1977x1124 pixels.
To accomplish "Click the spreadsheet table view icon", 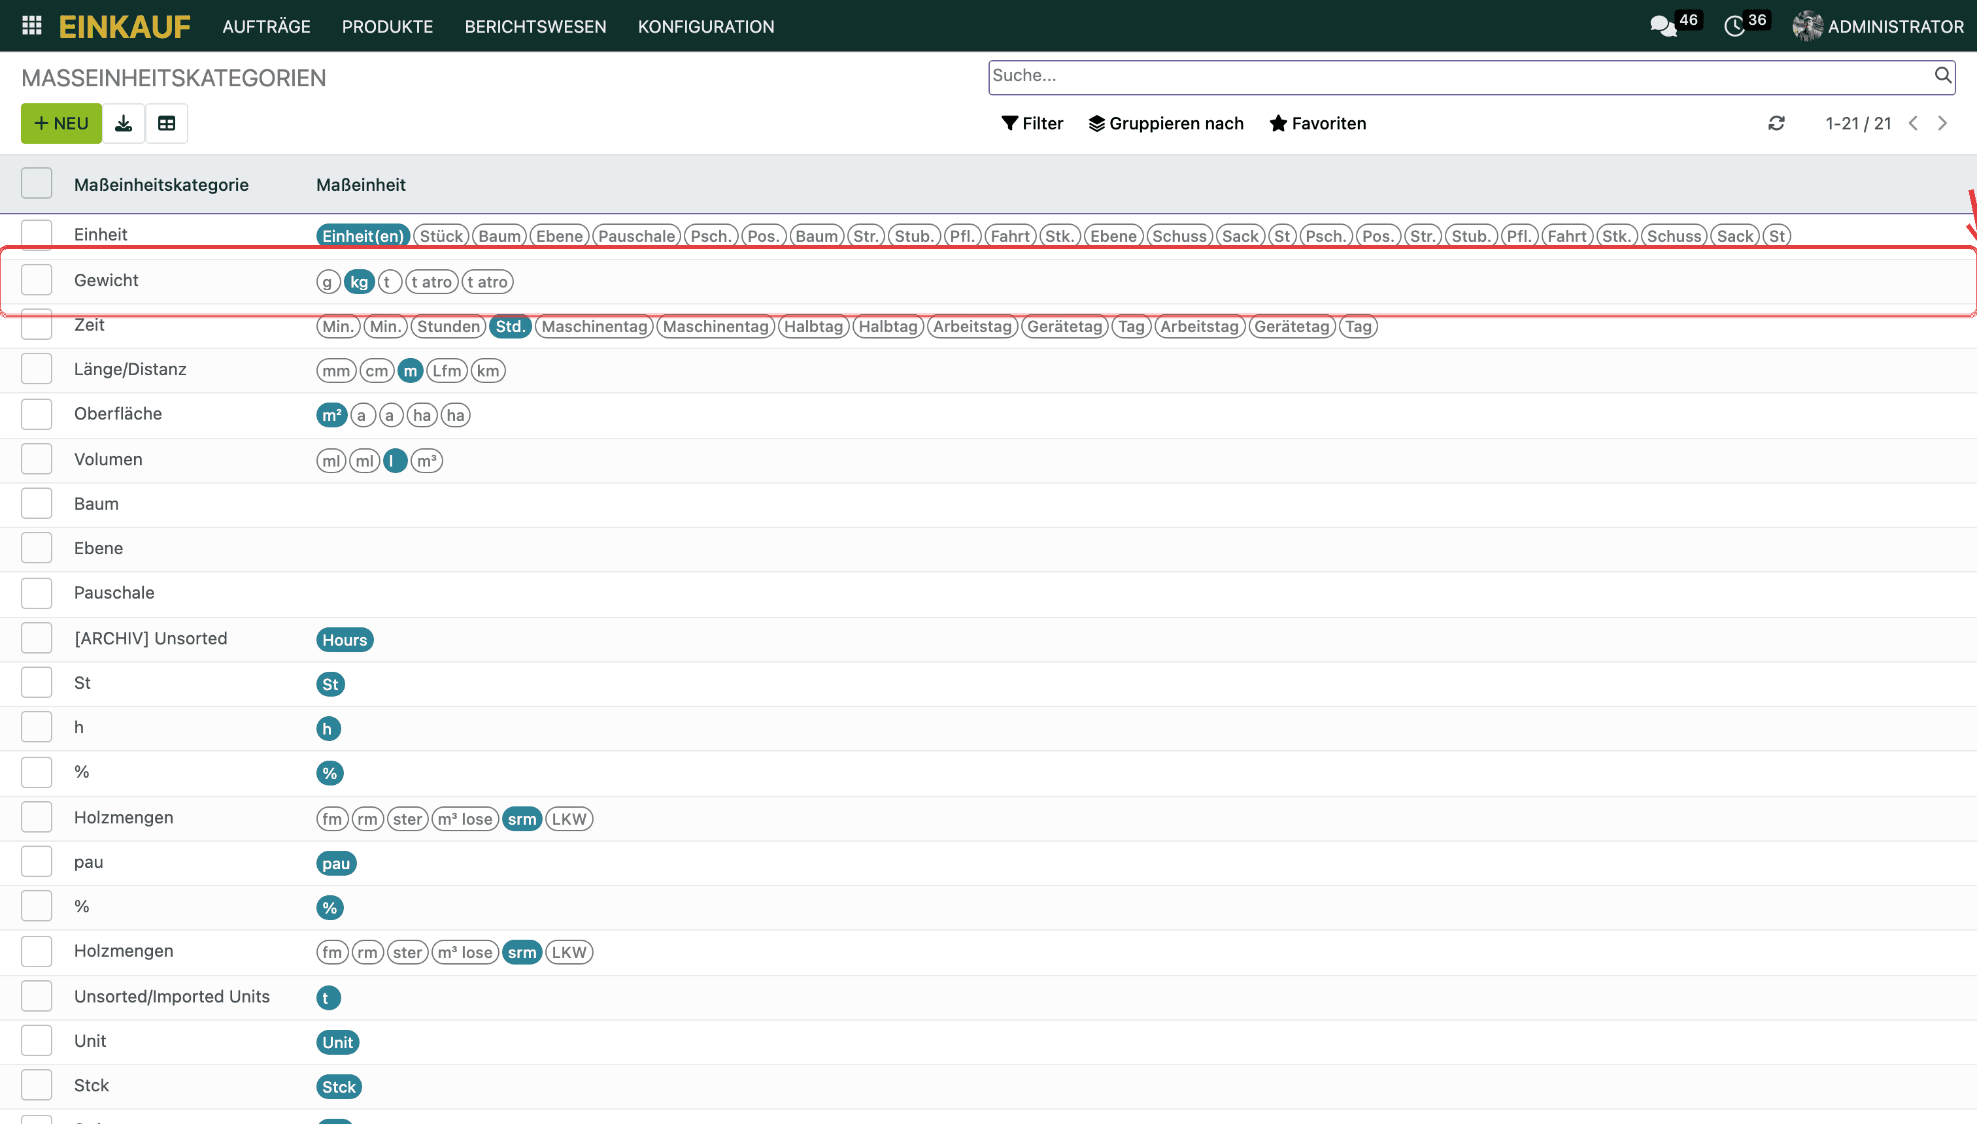I will pyautogui.click(x=167, y=124).
